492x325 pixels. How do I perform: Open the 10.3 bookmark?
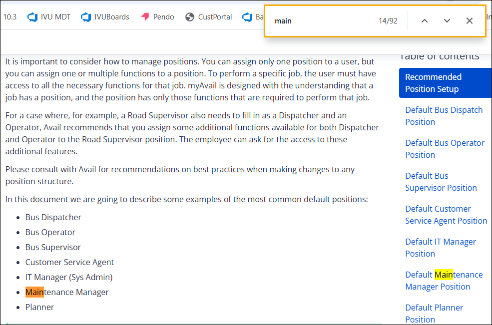(9, 17)
